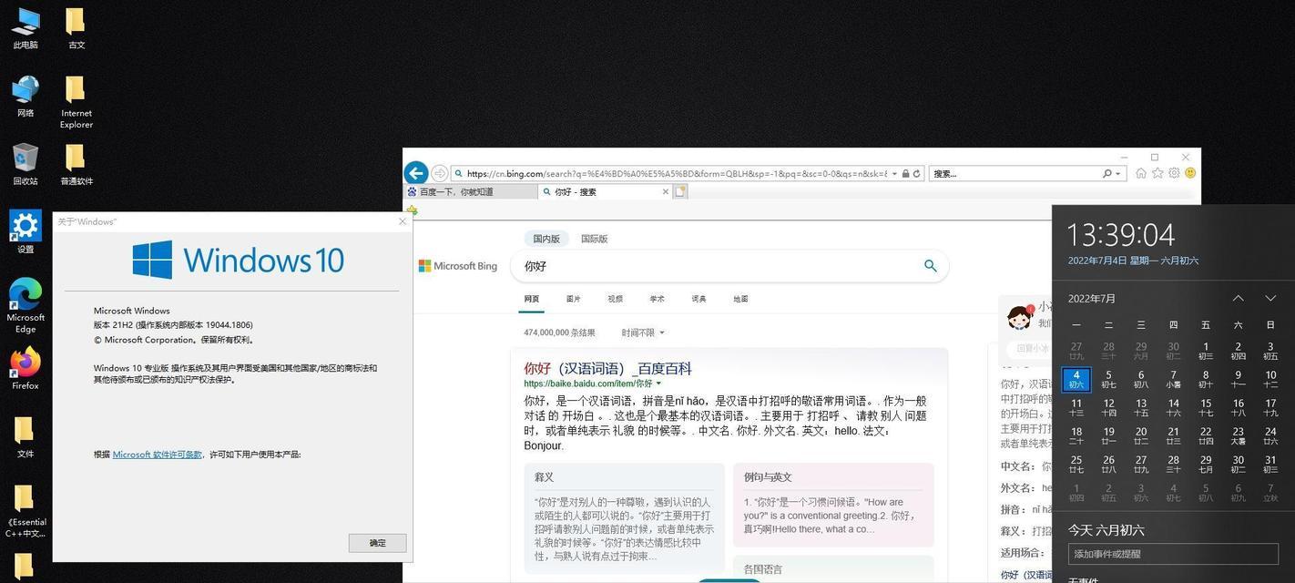This screenshot has height=583, width=1295.
Task: Select the 你好 - 搜索 browser tab
Action: coord(605,191)
